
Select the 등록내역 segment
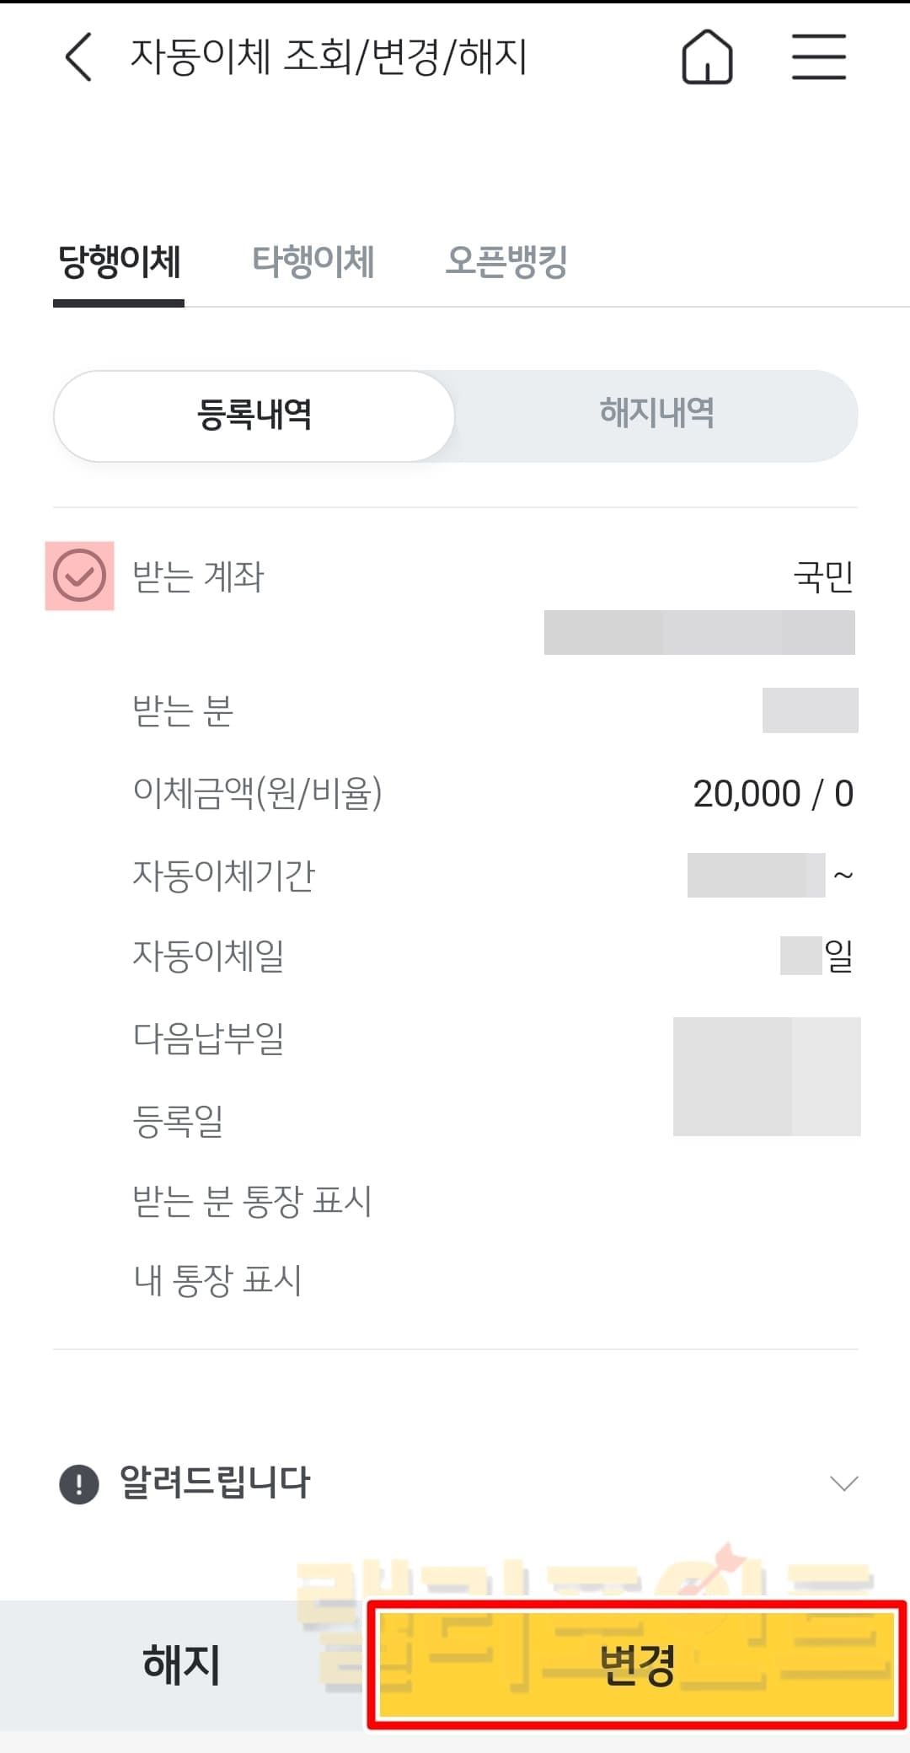(x=254, y=415)
